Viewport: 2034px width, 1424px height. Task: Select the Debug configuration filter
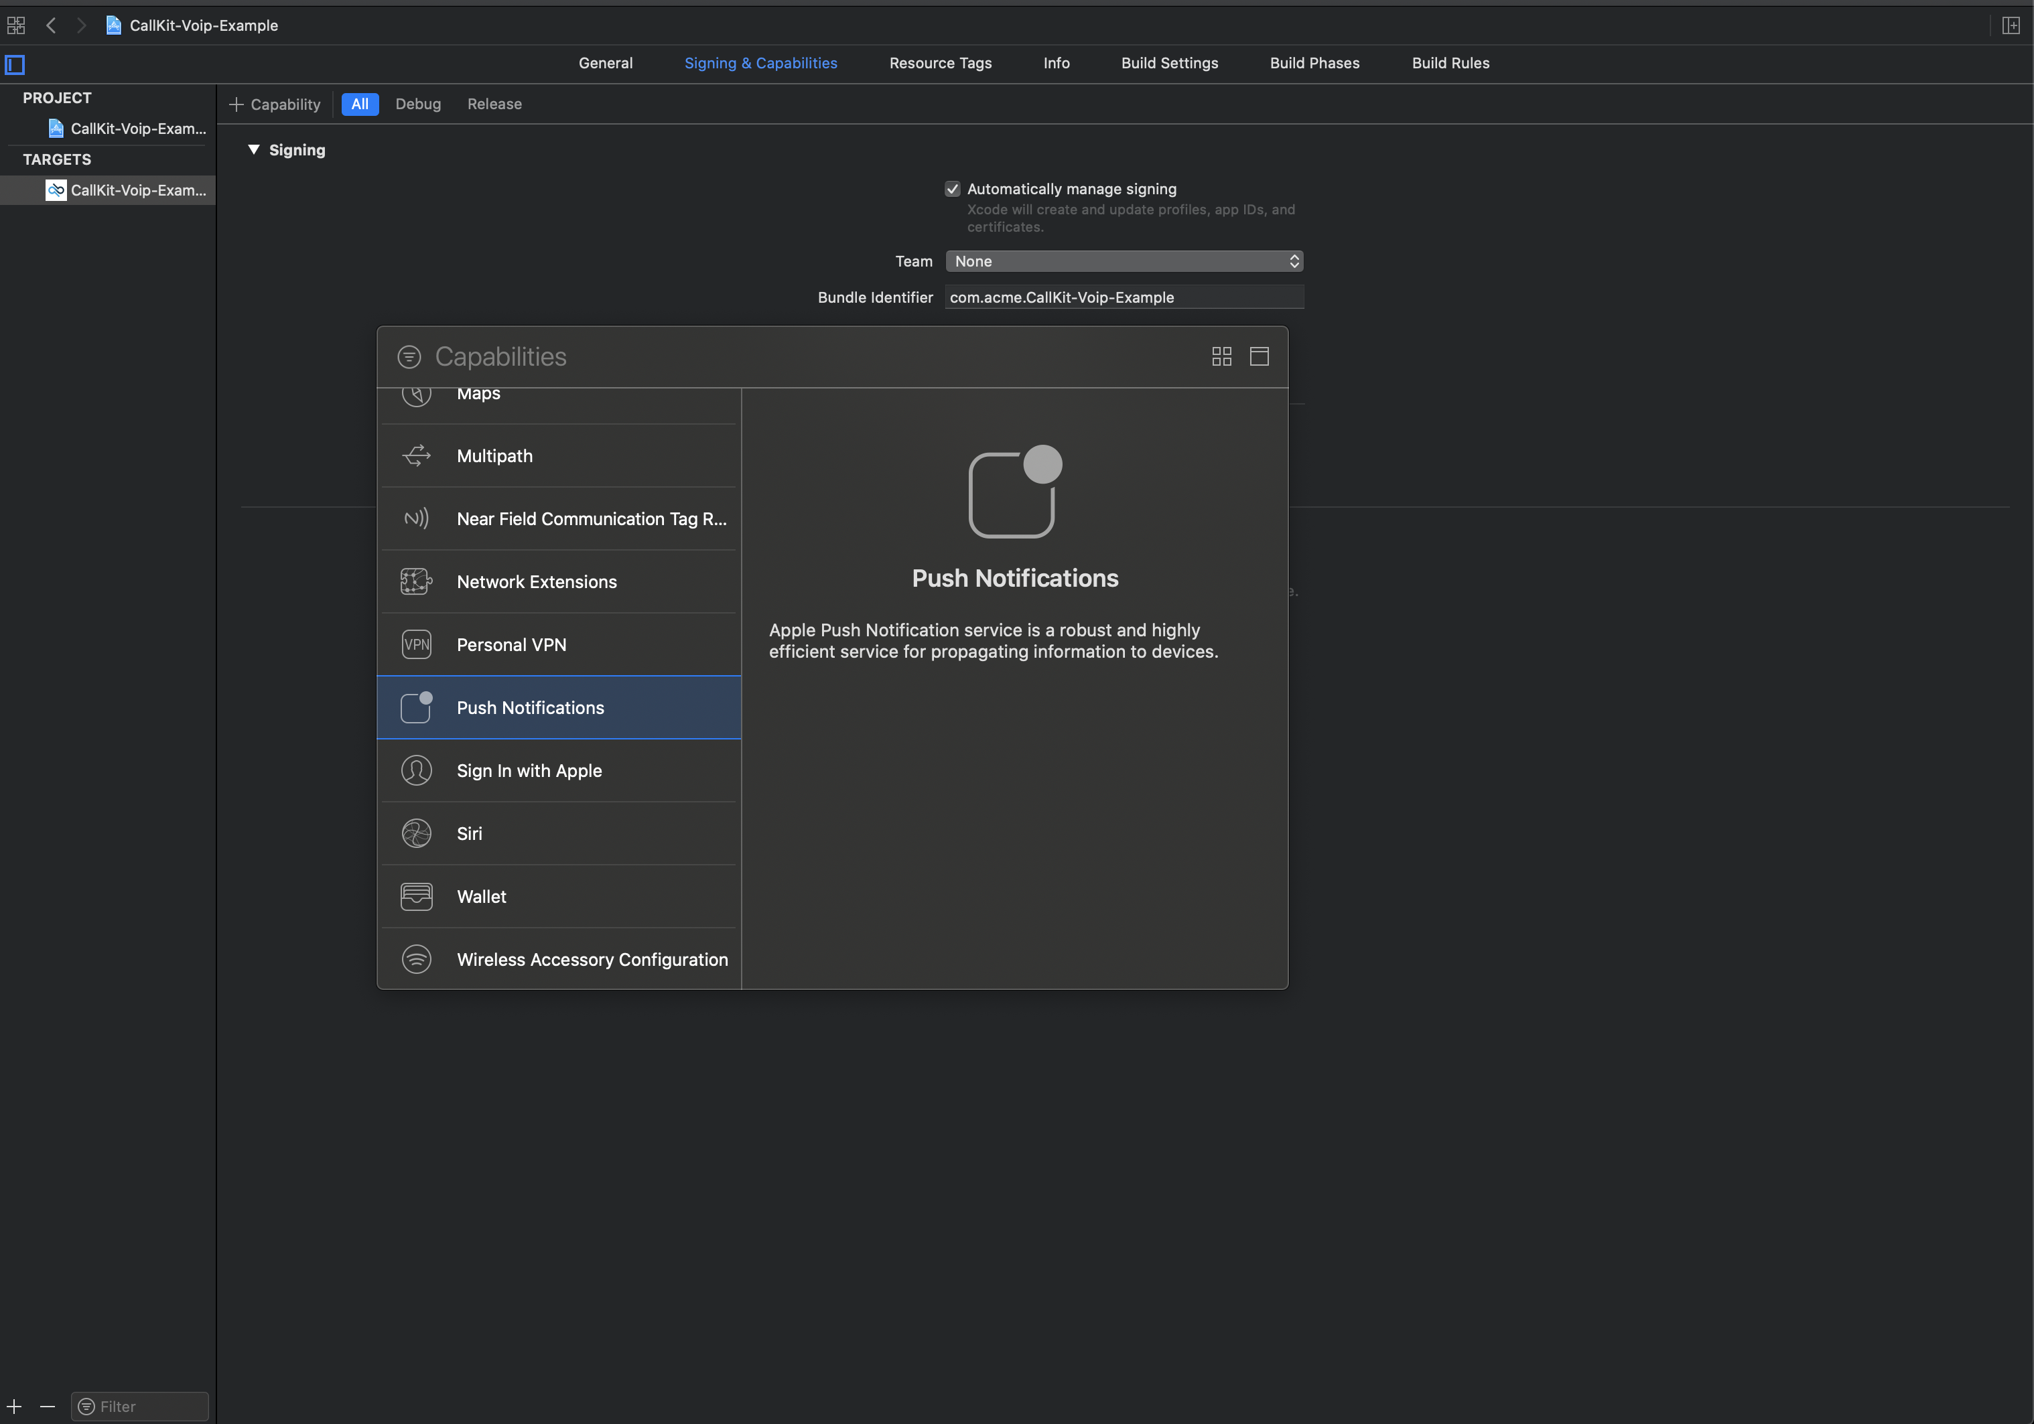click(x=418, y=104)
